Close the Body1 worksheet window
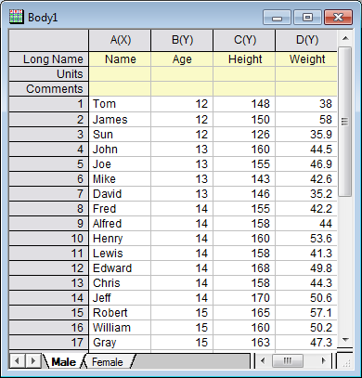This screenshot has height=378, width=362. [x=338, y=18]
